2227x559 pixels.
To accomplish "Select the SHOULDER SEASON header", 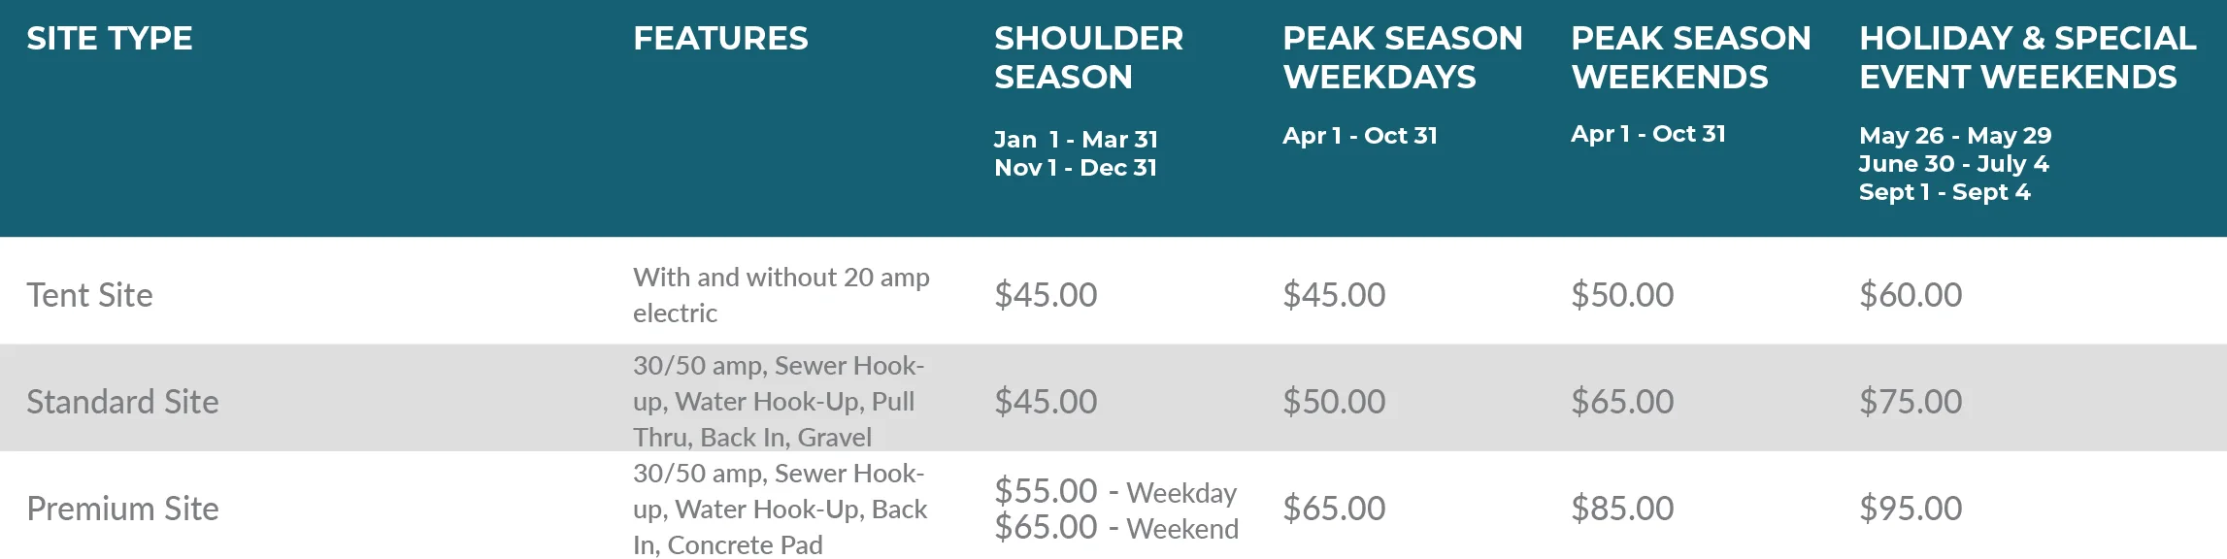I will coord(1088,58).
